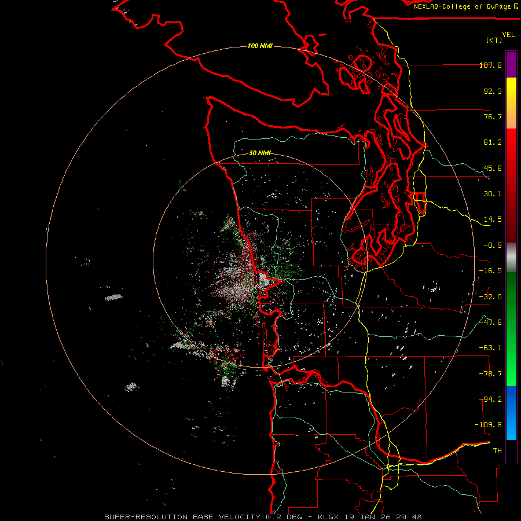Click the 100 NMI range ring label
The width and height of the screenshot is (521, 521).
(260, 46)
